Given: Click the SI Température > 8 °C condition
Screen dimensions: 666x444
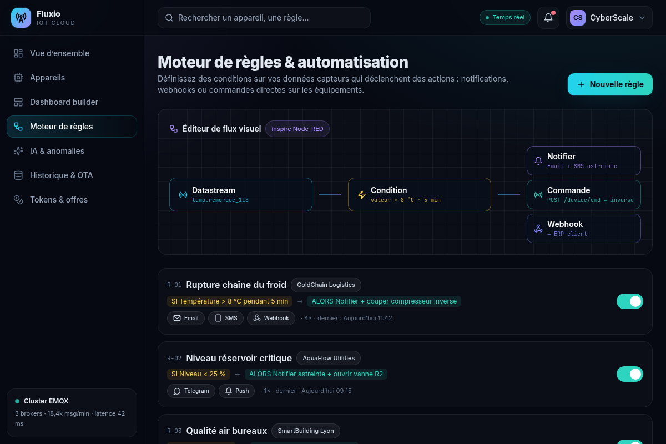Looking at the screenshot, I should pyautogui.click(x=230, y=301).
